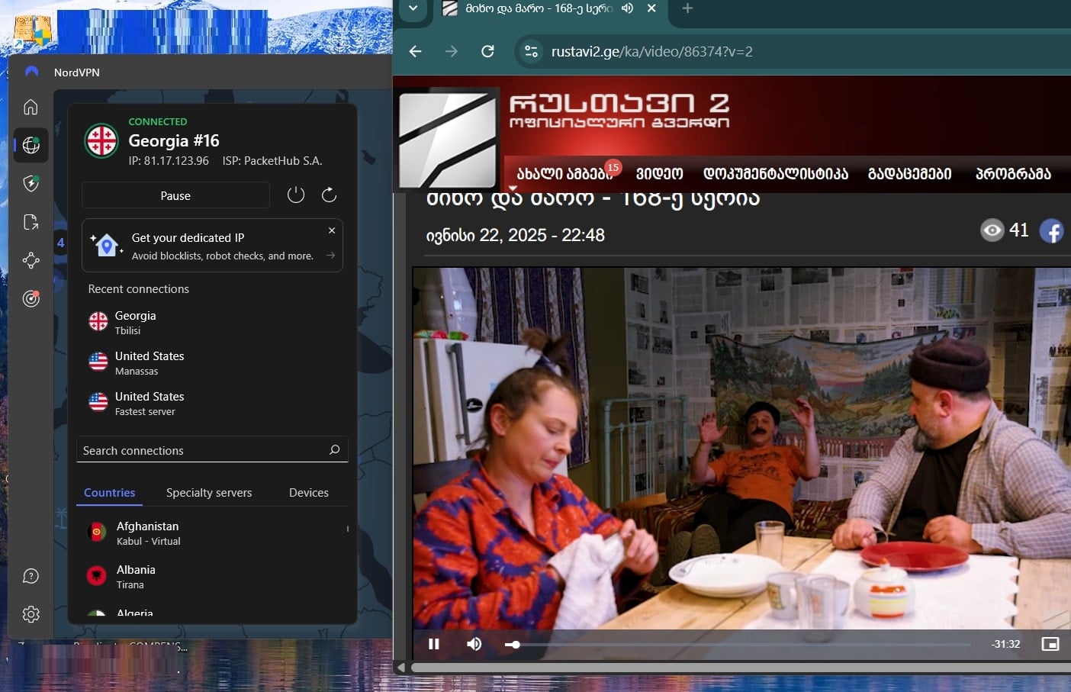Pause the playing video
1071x692 pixels.
point(434,644)
